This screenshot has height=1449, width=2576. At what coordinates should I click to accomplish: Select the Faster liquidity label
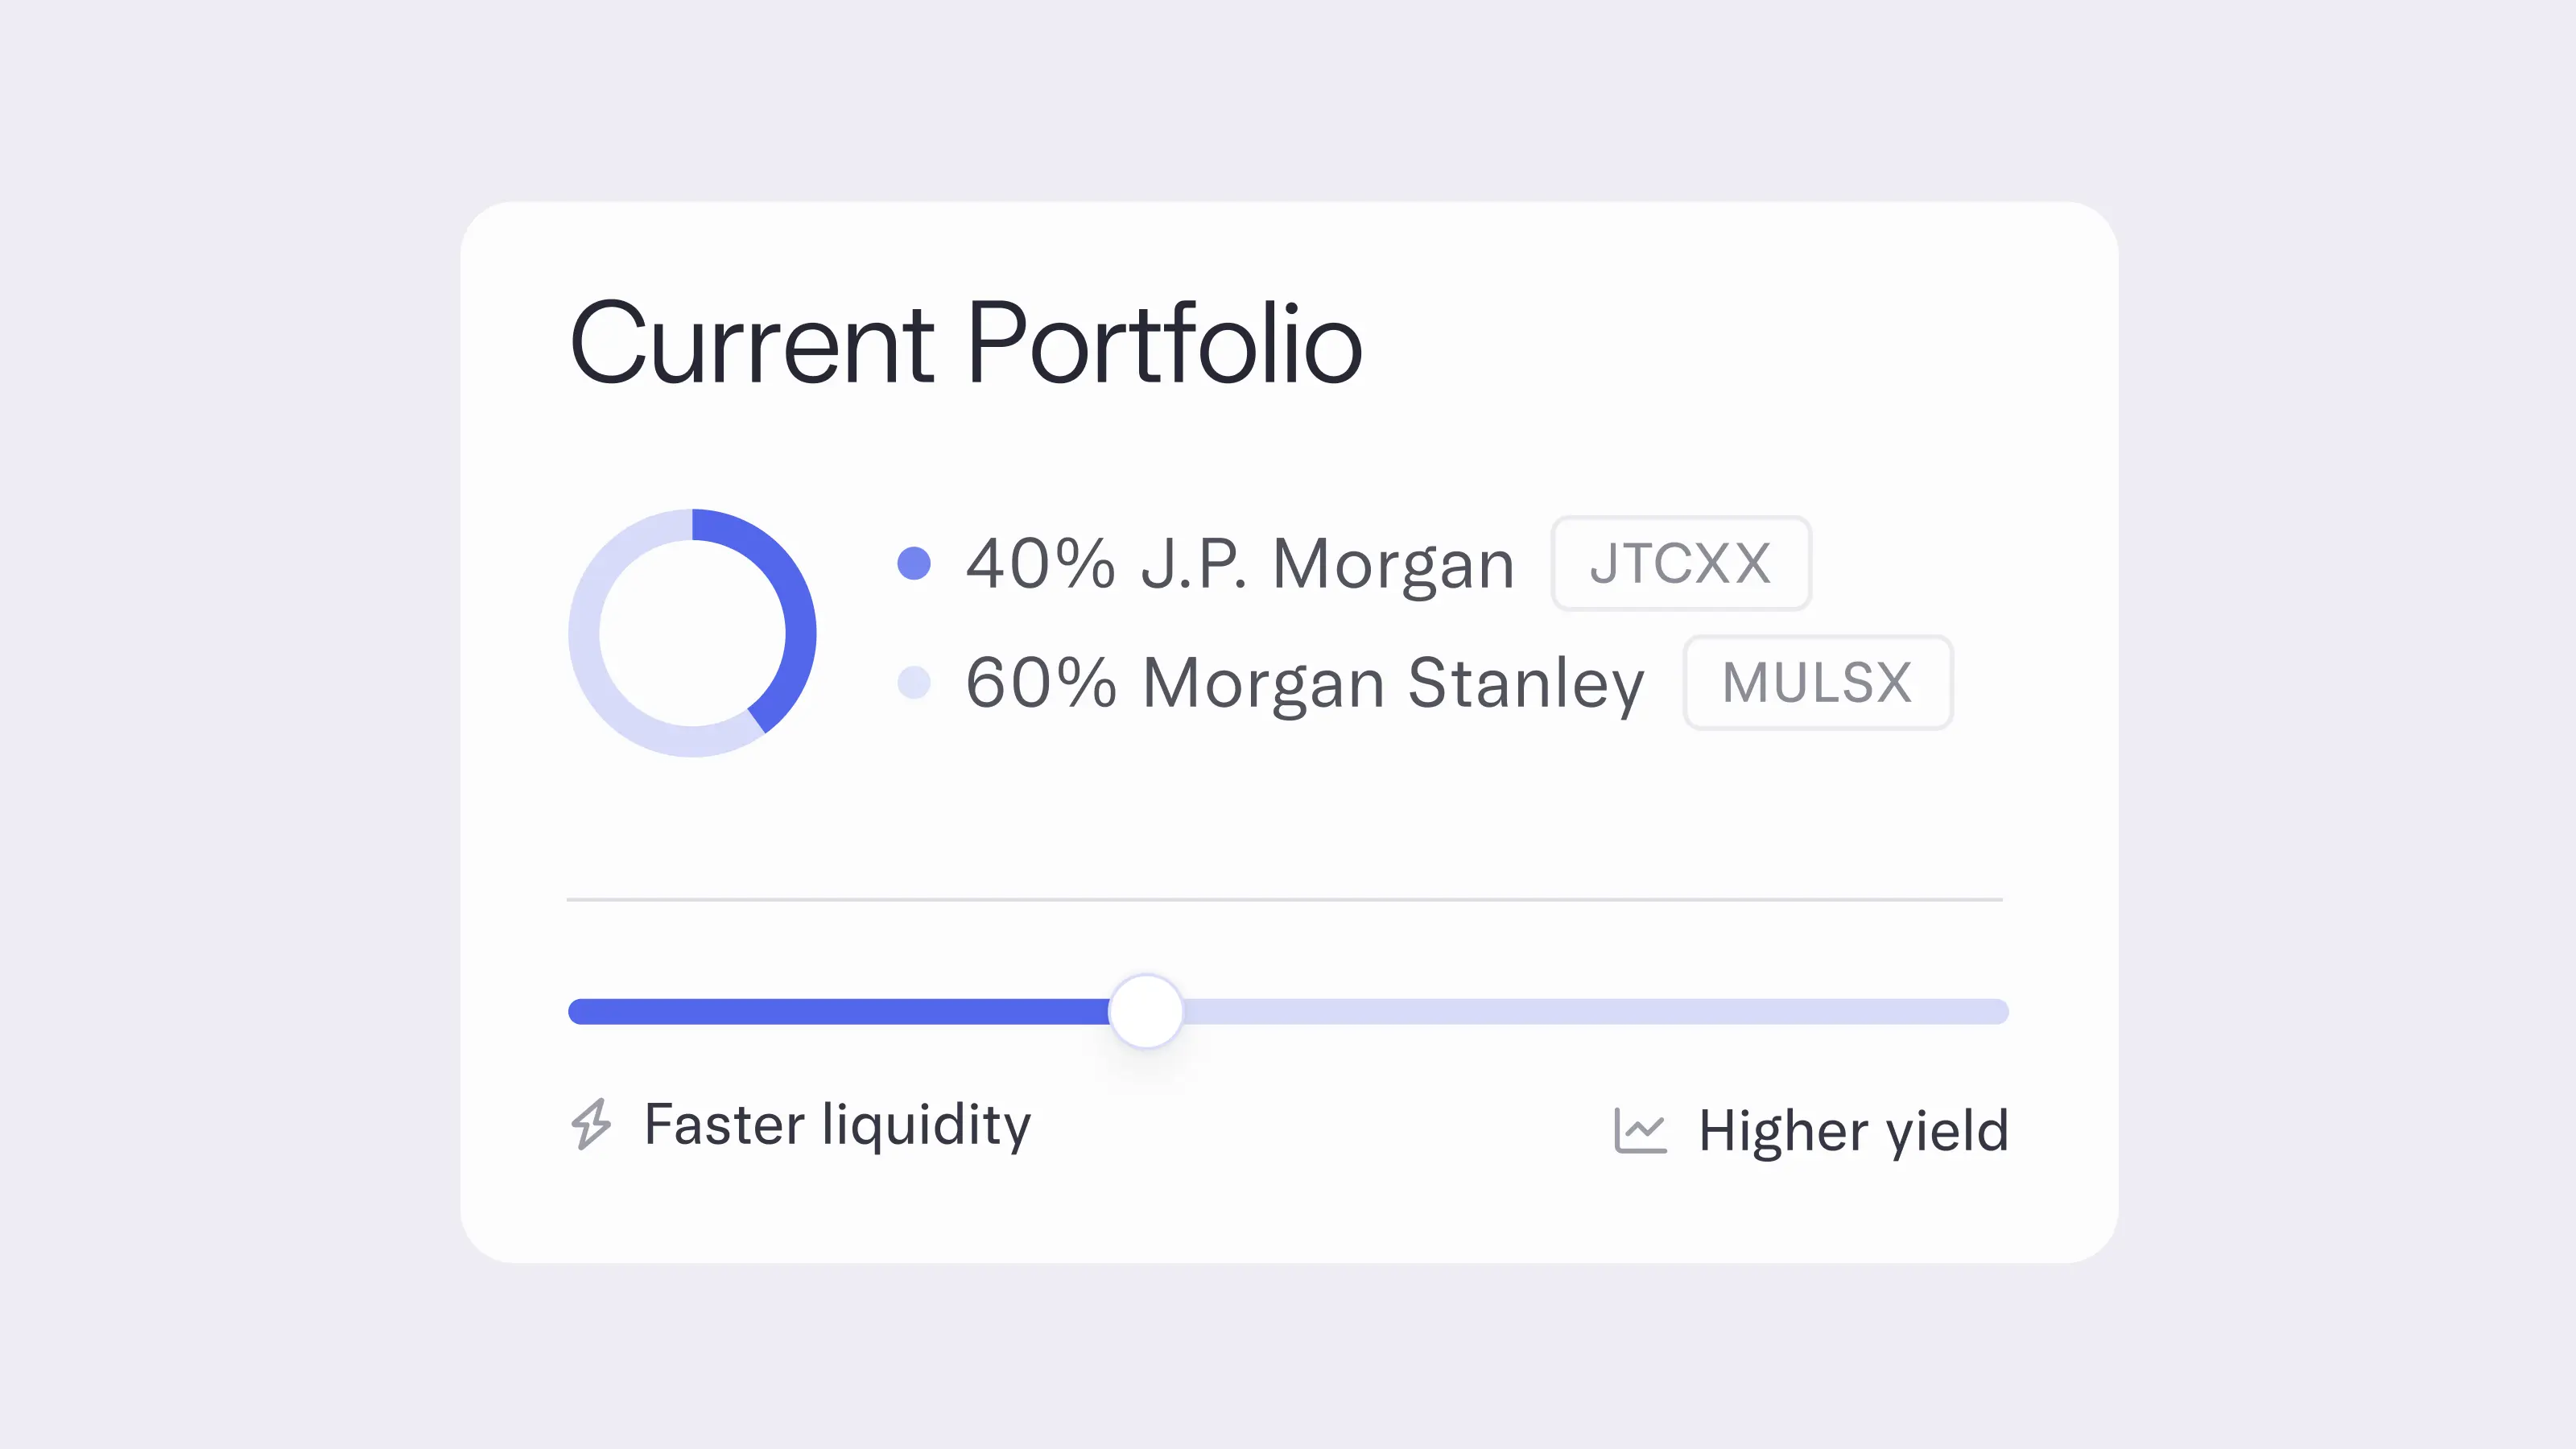[838, 1124]
